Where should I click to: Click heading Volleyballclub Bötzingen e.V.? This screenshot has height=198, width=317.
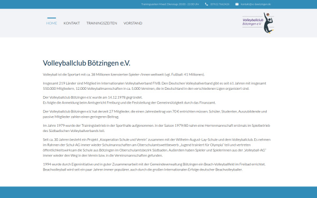coord(87,63)
